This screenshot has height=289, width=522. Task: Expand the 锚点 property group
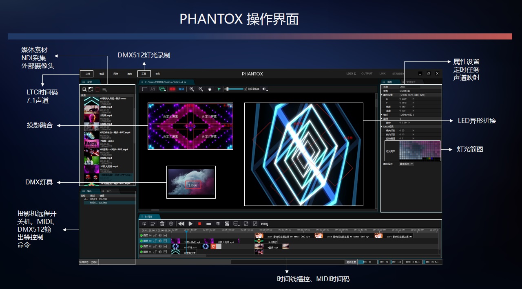(382, 115)
